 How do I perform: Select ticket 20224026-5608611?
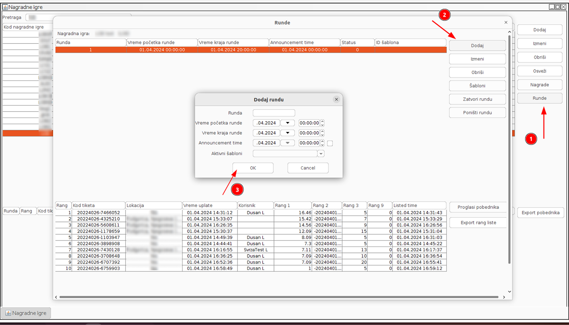click(99, 225)
